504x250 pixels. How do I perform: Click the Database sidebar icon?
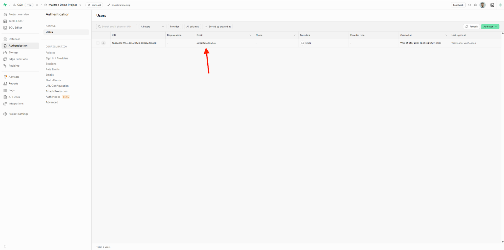[x=5, y=39]
